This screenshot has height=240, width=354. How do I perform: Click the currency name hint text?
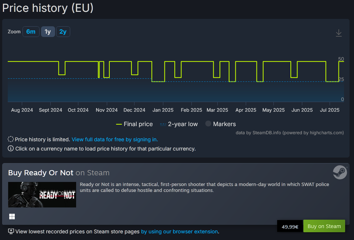coord(105,149)
